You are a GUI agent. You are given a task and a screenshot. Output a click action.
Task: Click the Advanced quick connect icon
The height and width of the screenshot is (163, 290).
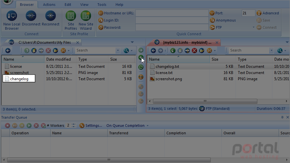(x=259, y=13)
